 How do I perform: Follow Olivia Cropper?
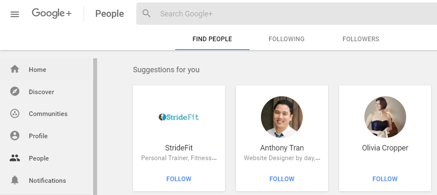[x=385, y=179]
